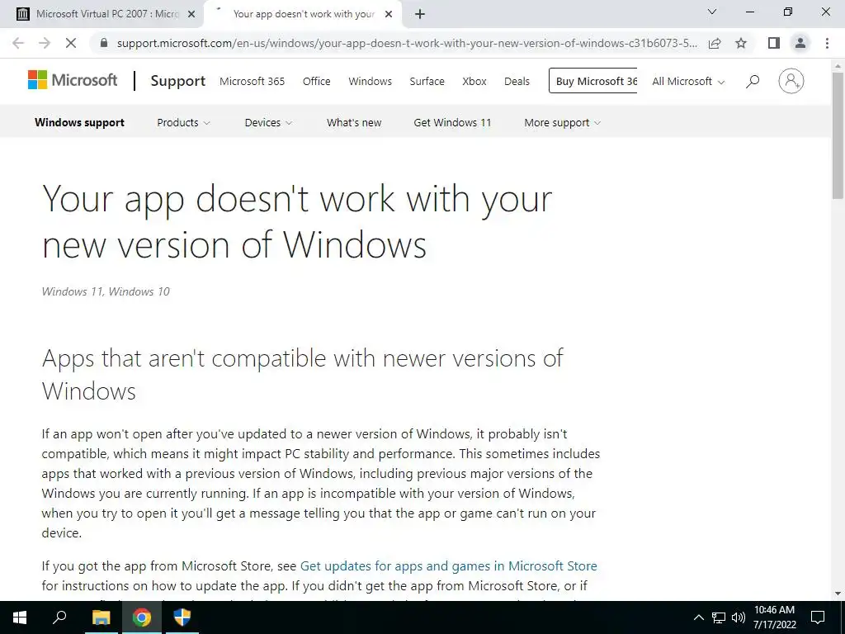
Task: Click the Microsoft site search magnifier
Action: [753, 82]
